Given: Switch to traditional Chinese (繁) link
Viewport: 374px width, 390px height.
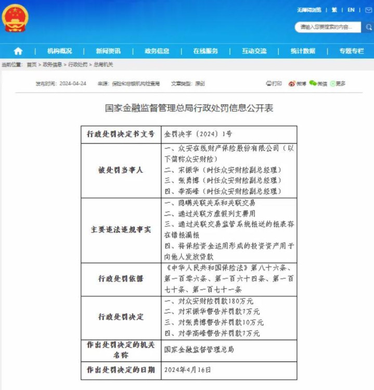Looking at the screenshot, I should (334, 10).
